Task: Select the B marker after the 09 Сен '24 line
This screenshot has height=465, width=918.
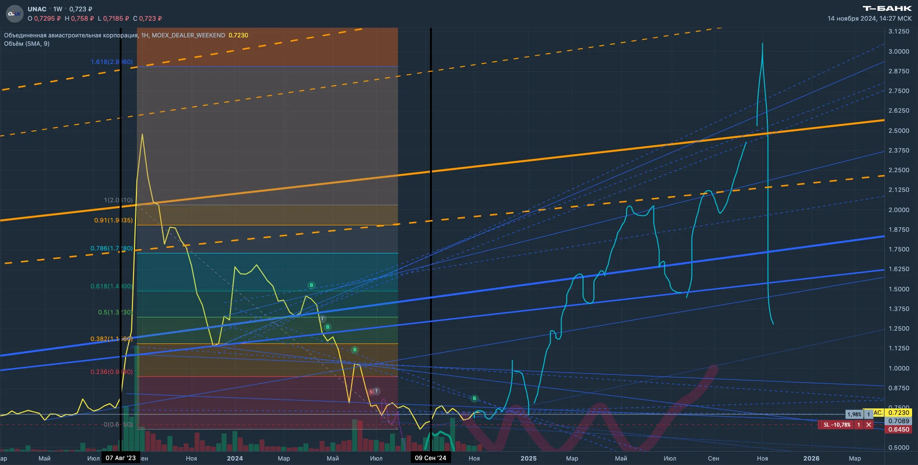Action: 474,399
